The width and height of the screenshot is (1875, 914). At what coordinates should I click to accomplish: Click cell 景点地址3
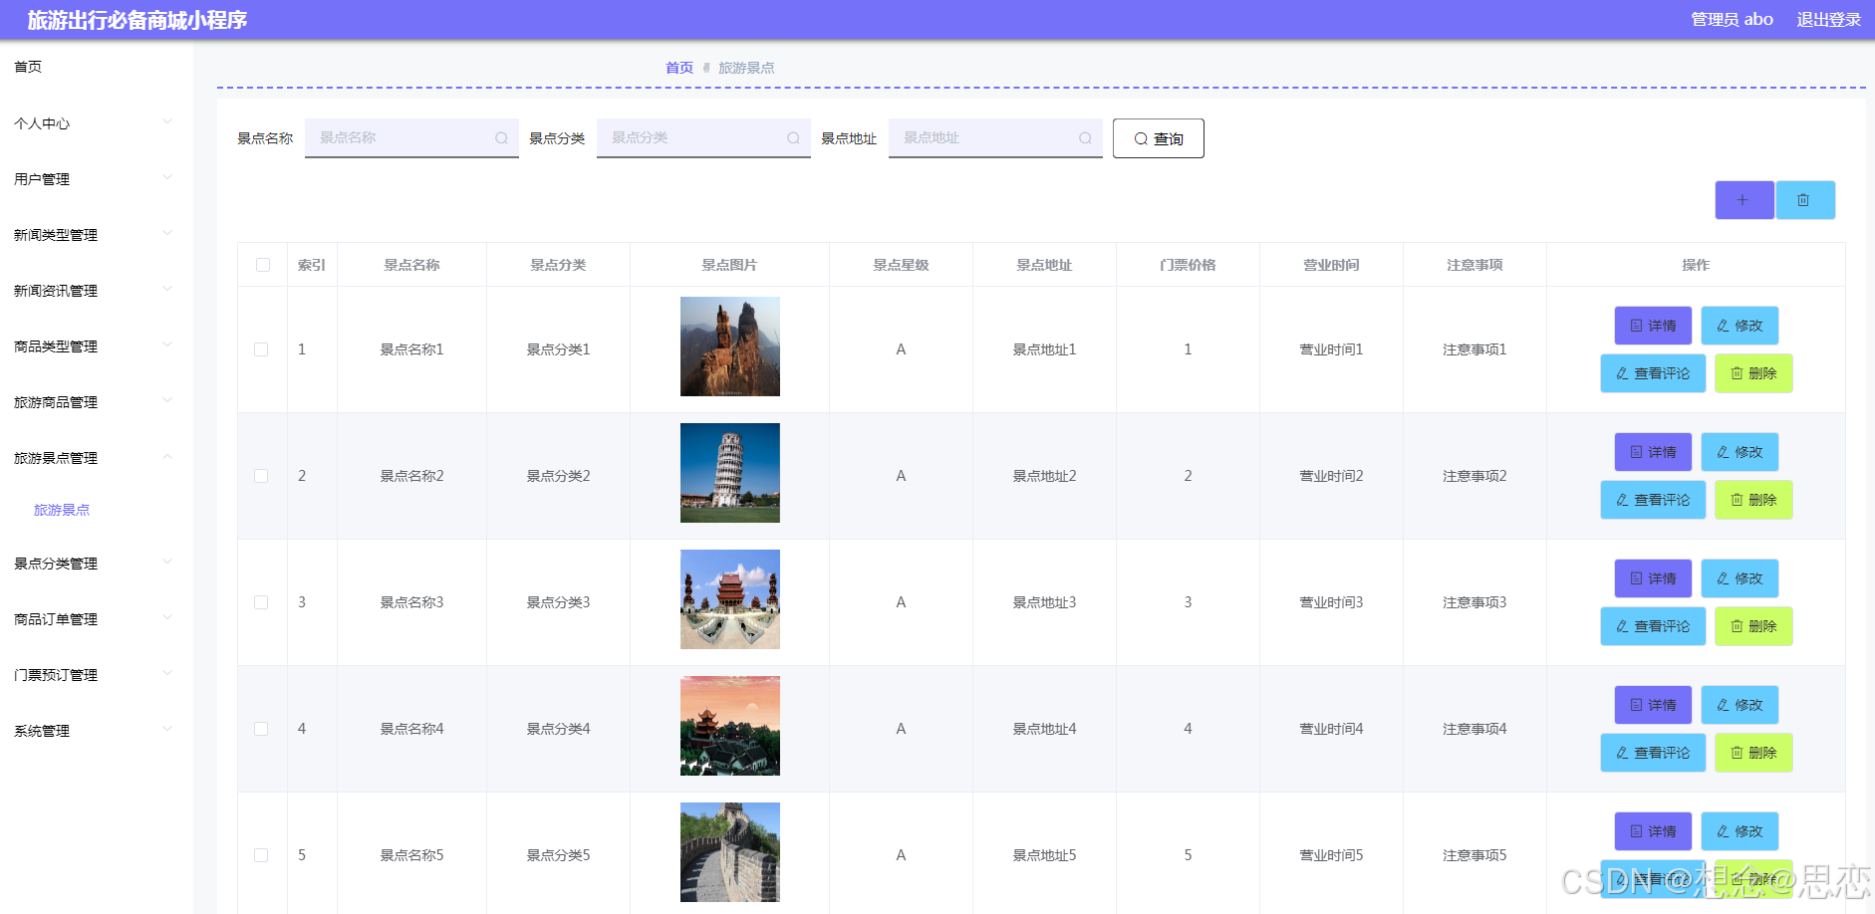(1044, 602)
